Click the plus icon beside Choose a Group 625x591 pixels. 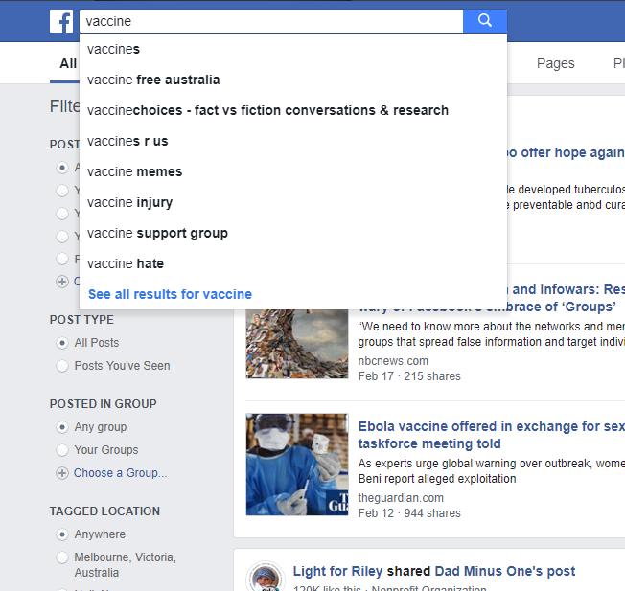coord(62,473)
